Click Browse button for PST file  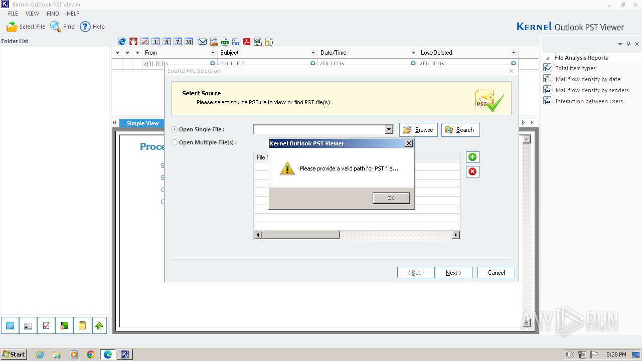pos(418,130)
